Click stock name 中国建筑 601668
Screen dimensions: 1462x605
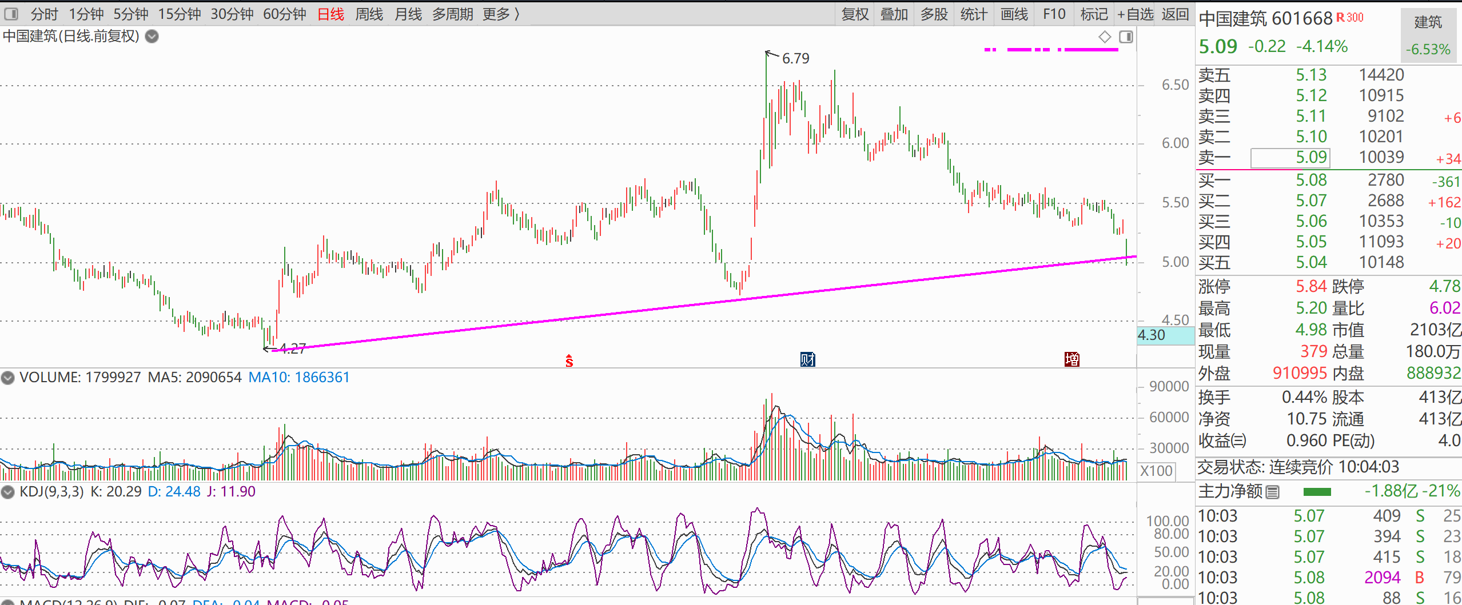[1265, 18]
